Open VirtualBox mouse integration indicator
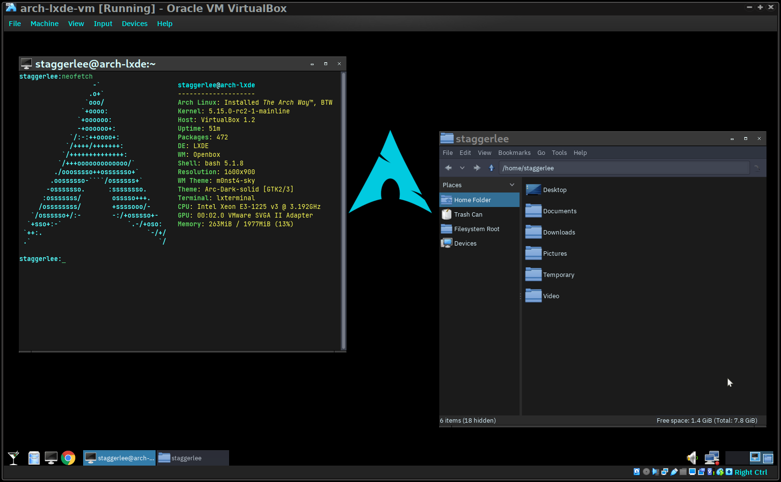 click(720, 472)
